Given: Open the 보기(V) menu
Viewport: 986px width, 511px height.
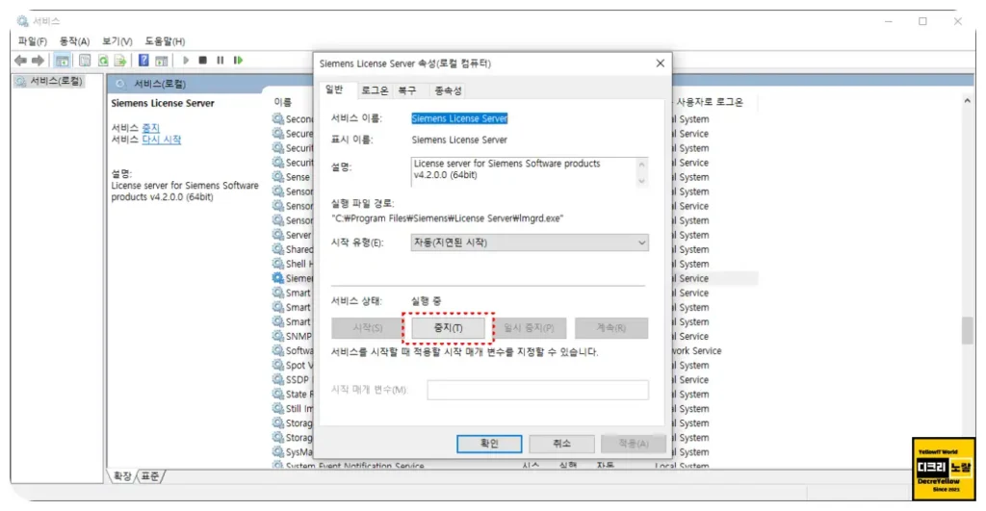Looking at the screenshot, I should click(117, 41).
